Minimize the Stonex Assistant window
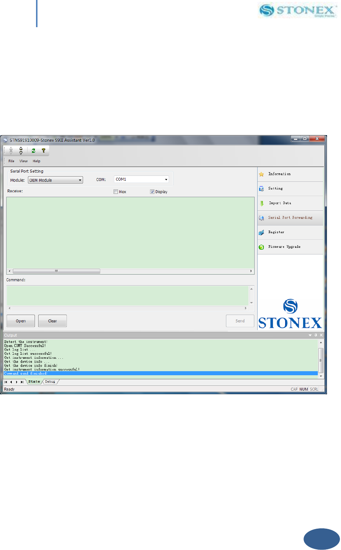The height and width of the screenshot is (550, 341). (x=296, y=139)
